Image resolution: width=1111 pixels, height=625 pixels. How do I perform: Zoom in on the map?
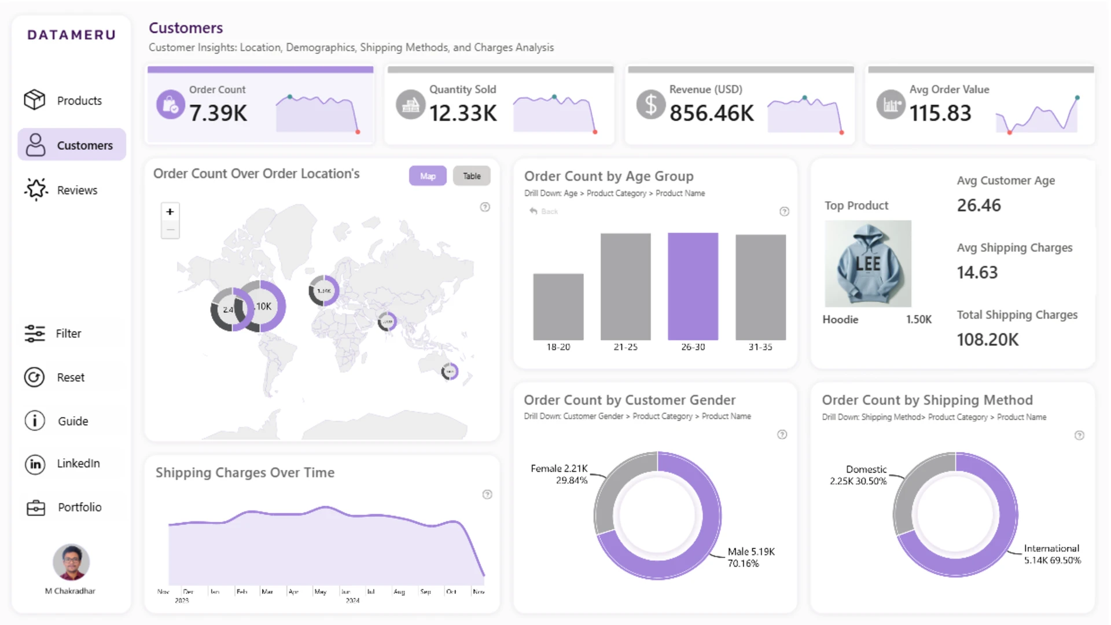[170, 212]
